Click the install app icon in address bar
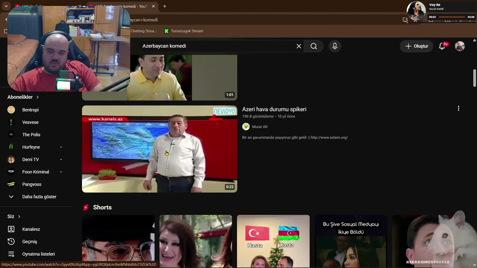477x268 pixels. (405, 20)
